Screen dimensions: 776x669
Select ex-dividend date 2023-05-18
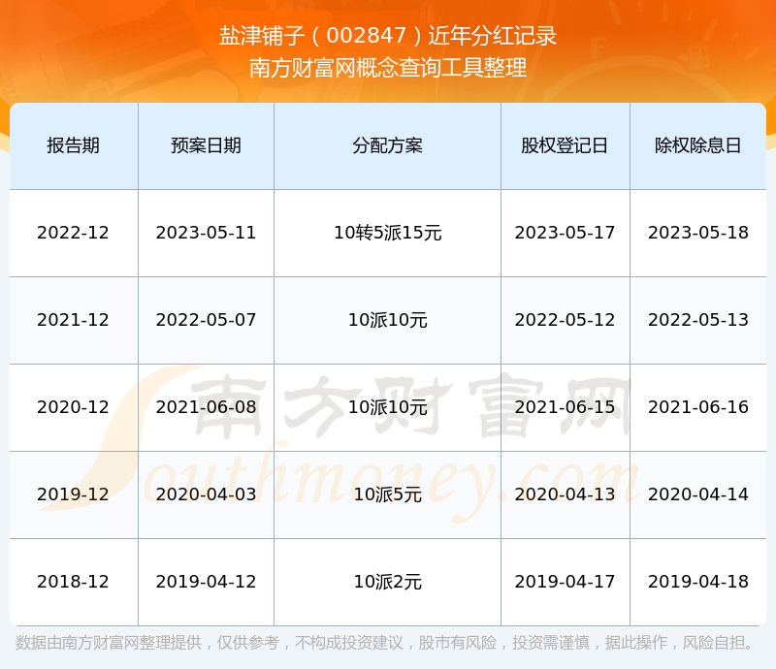tap(697, 233)
